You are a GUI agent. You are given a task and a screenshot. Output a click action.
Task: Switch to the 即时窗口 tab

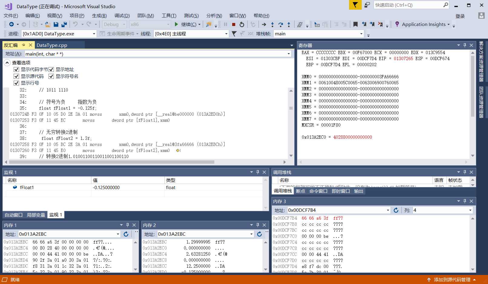pyautogui.click(x=341, y=191)
